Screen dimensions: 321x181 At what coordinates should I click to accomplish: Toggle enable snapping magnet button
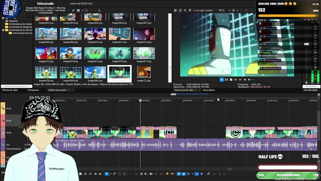pyautogui.click(x=179, y=174)
